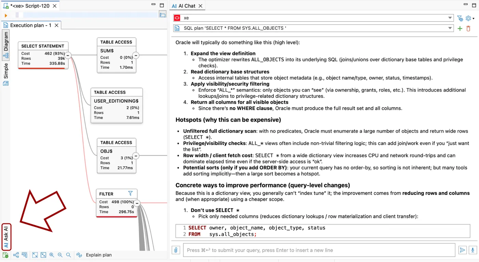This screenshot has height=262, width=479.
Task: Collapse the SUM$ TABLE ACCESS node
Action: point(135,55)
